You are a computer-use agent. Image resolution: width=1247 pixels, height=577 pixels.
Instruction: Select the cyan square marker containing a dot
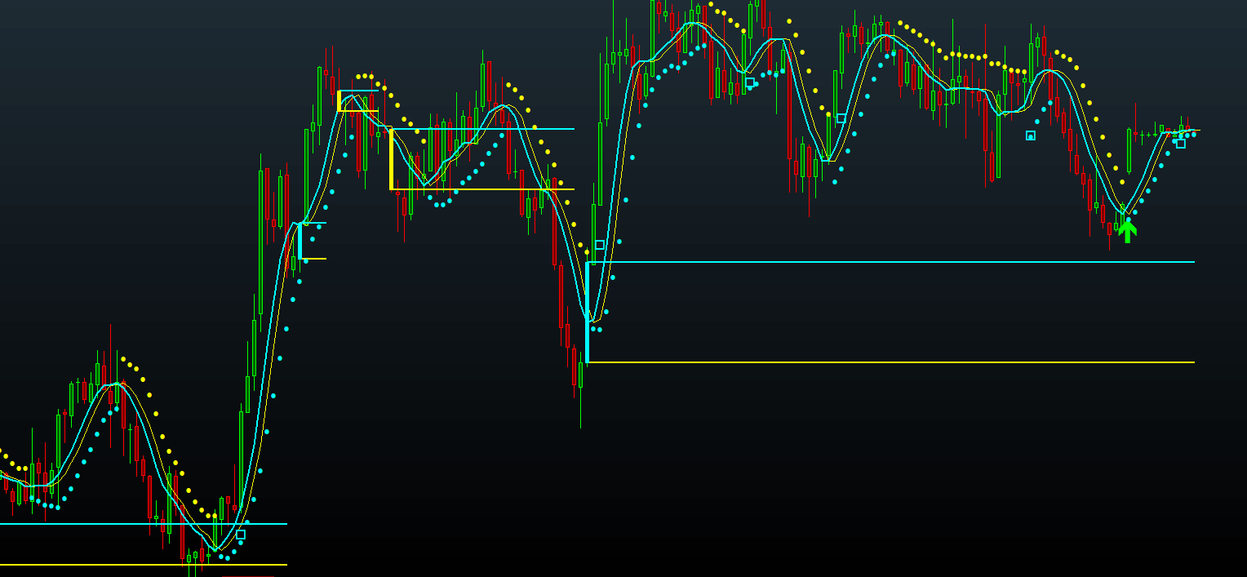(x=1031, y=135)
